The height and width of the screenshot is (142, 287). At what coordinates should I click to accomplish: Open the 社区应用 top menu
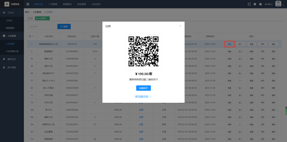(96, 4)
